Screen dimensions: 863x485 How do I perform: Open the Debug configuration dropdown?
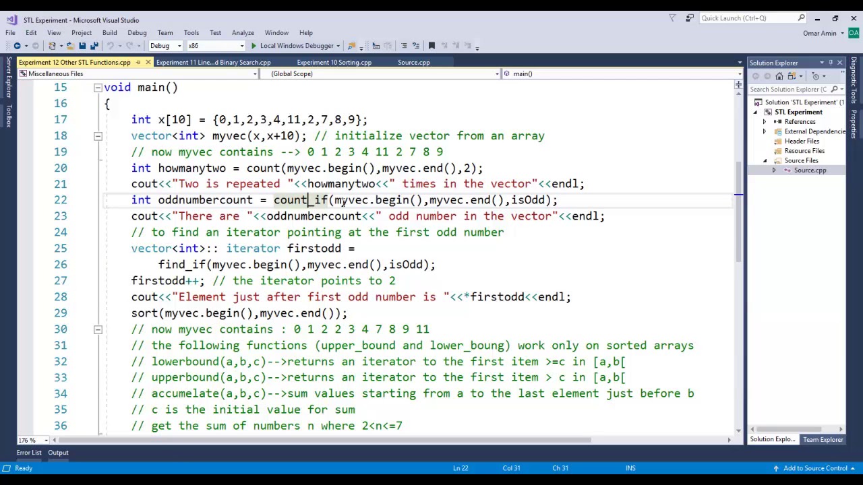click(x=179, y=46)
